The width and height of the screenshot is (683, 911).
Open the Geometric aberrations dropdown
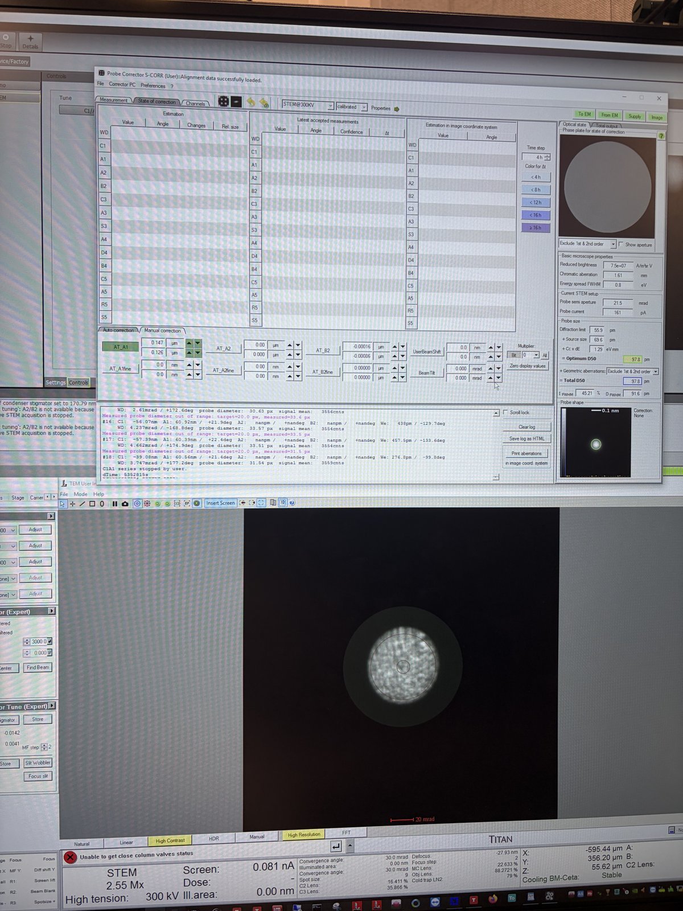click(632, 371)
